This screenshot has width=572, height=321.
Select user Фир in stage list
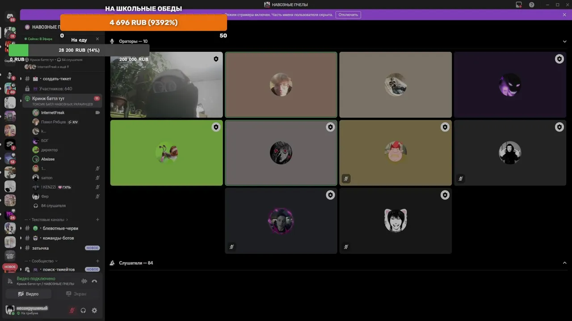(66, 197)
